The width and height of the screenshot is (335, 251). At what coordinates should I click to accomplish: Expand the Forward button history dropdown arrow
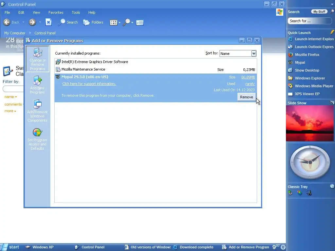tap(40, 22)
